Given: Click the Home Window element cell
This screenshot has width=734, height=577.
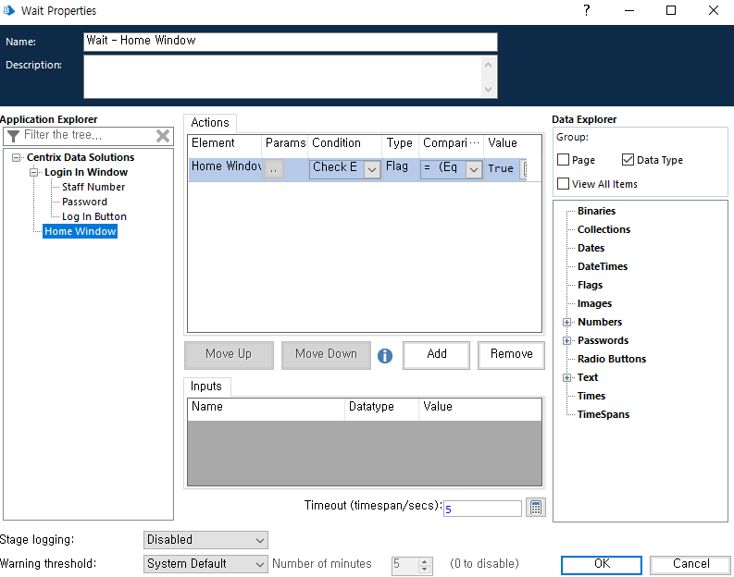Looking at the screenshot, I should point(226,167).
